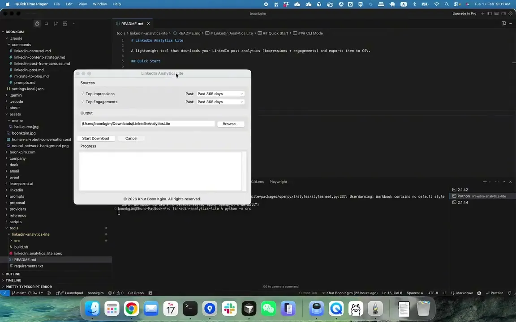This screenshot has height=322, width=516.
Task: Open errors and warnings status indicator
Action: (x=116, y=293)
